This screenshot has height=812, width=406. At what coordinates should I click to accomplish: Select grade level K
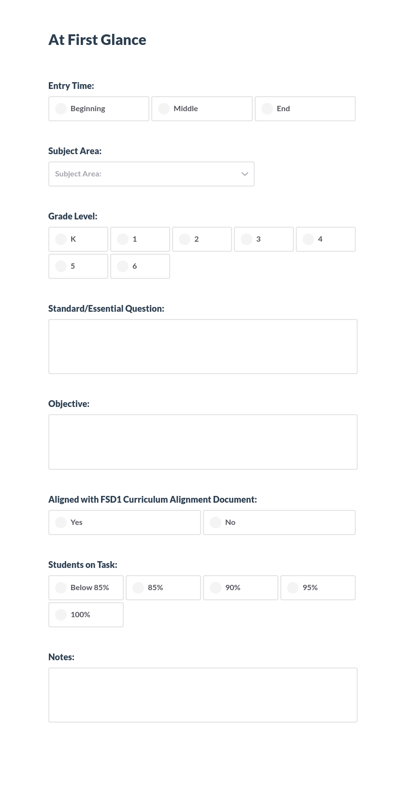point(78,239)
